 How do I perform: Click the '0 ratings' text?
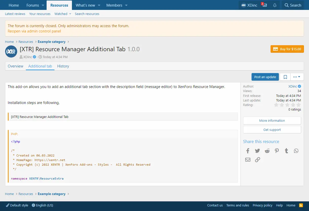pos(295,110)
